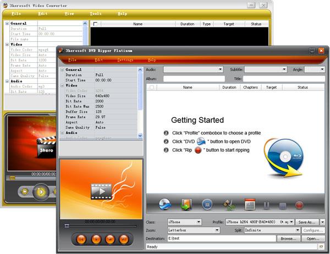The height and width of the screenshot is (254, 330).
Task: Click the help '!?' icon beside status bar
Action: [321, 247]
